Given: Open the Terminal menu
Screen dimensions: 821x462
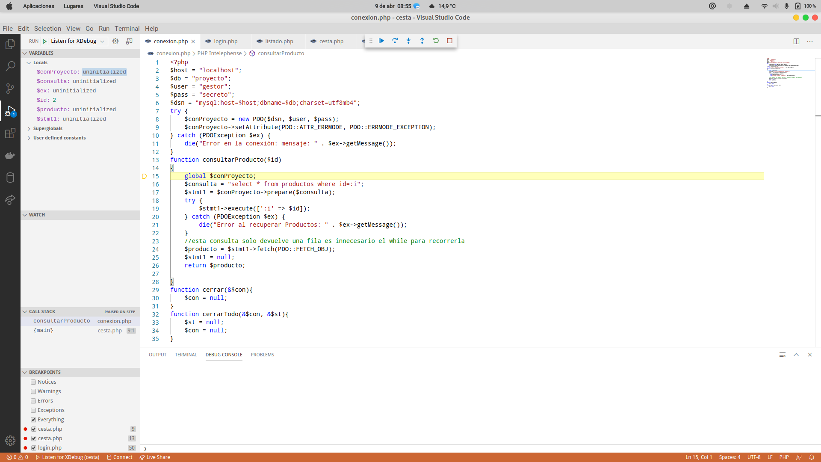Looking at the screenshot, I should 127,29.
